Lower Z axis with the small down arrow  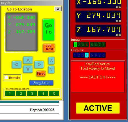click(51, 69)
